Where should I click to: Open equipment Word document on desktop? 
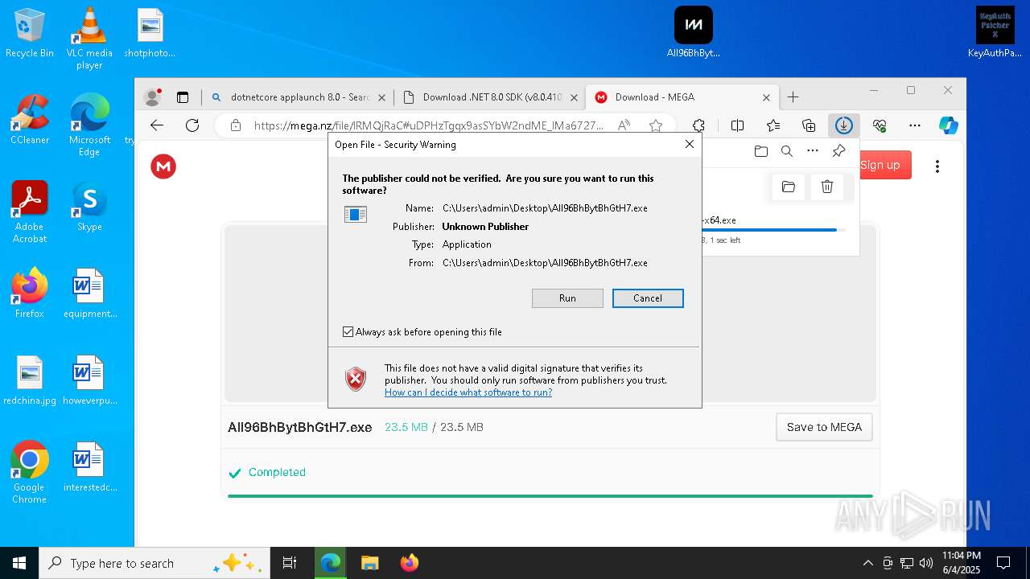(x=89, y=294)
